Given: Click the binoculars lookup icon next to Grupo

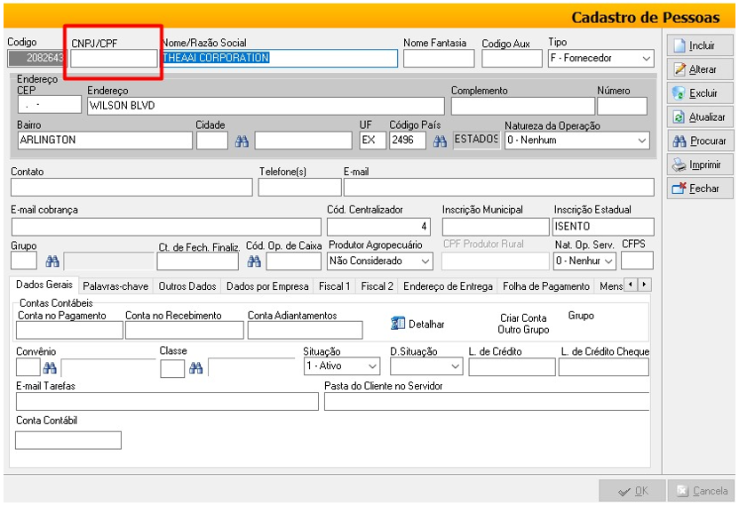Looking at the screenshot, I should (52, 261).
